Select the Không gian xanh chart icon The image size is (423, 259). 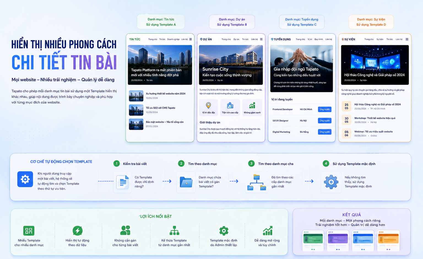point(252,105)
